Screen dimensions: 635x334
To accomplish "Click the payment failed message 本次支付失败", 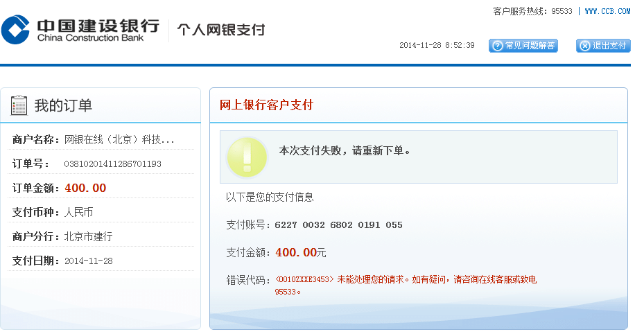I will tap(345, 150).
